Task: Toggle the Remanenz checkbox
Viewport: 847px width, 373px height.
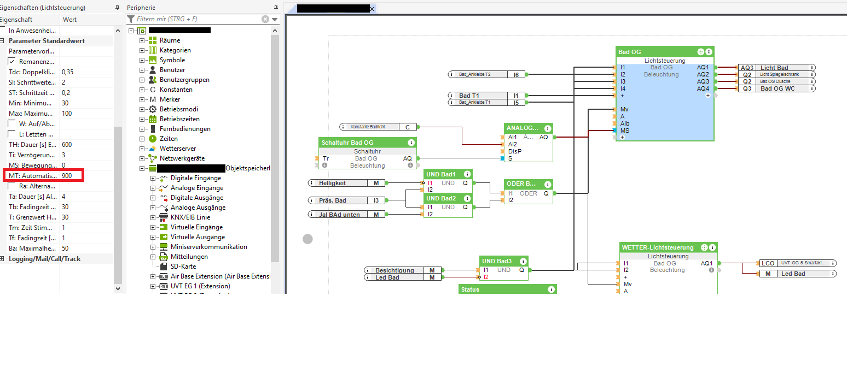Action: (11, 61)
